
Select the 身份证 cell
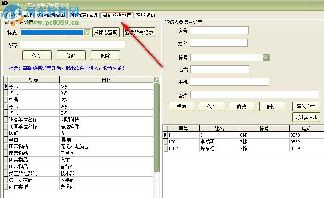[107, 187]
